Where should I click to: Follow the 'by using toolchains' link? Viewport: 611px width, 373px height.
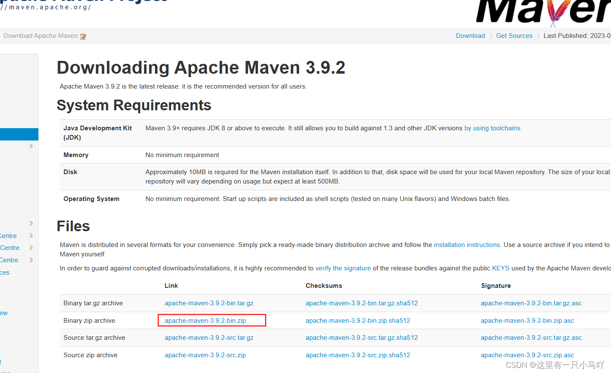[x=492, y=128]
